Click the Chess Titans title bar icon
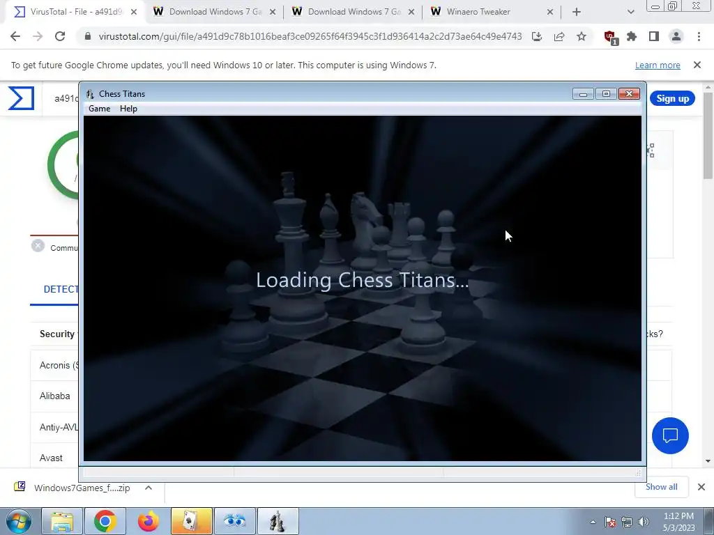The height and width of the screenshot is (535, 714). 90,94
